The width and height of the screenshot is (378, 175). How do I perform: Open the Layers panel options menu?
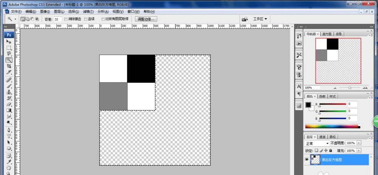pos(371,137)
